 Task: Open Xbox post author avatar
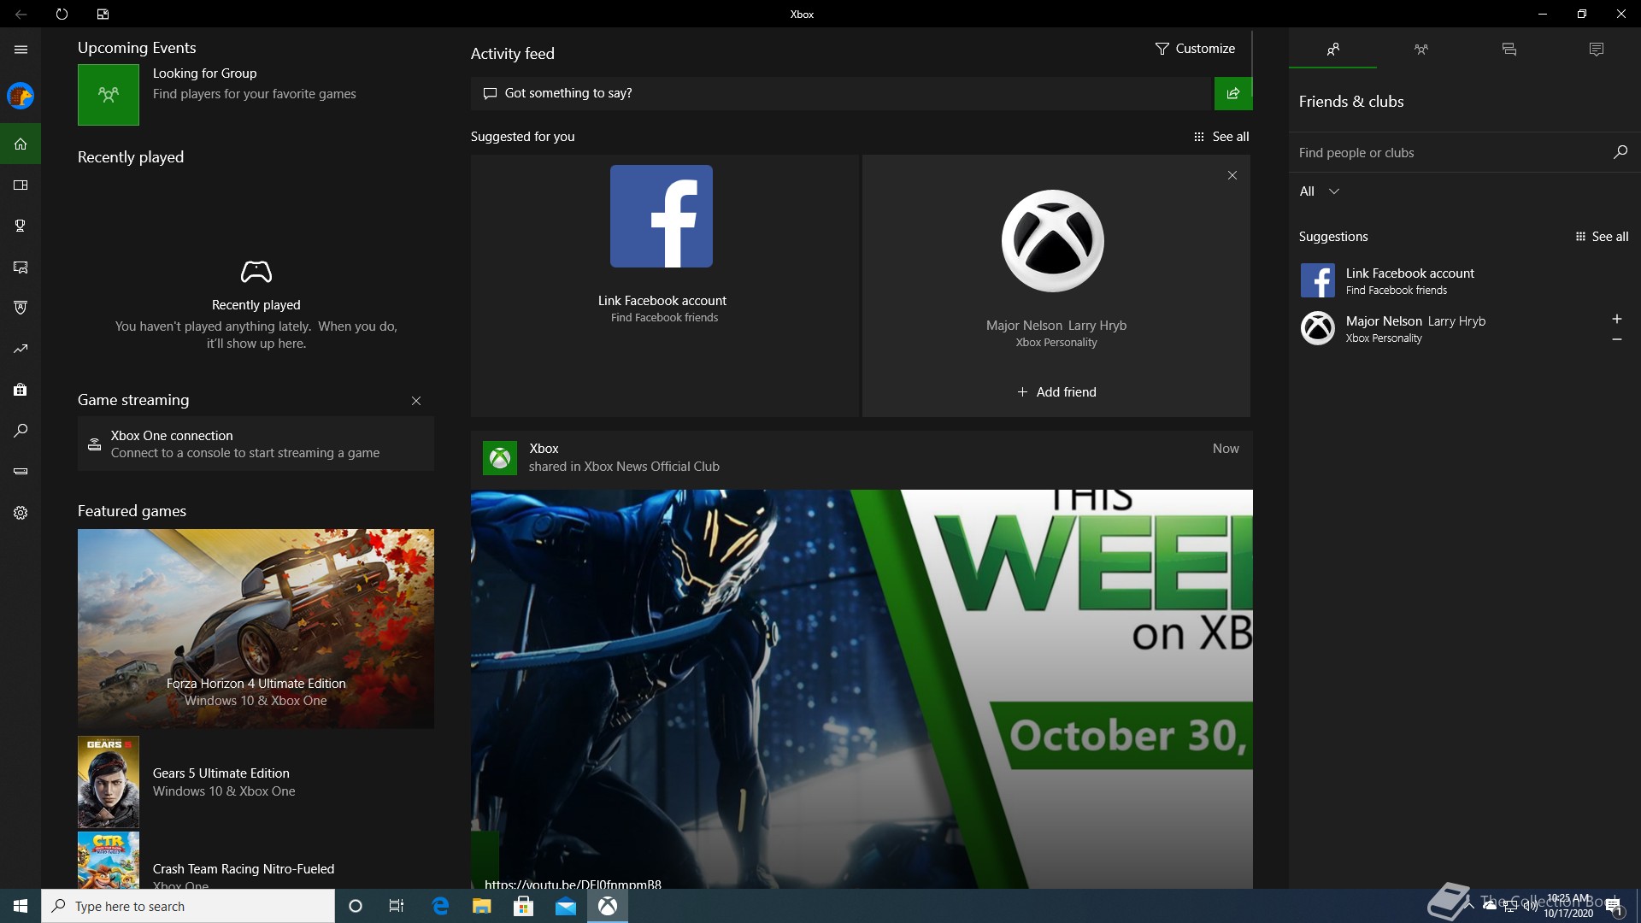tap(499, 458)
